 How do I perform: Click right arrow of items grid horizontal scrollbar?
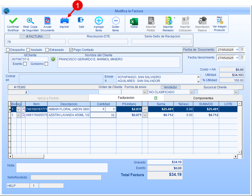[235, 156]
